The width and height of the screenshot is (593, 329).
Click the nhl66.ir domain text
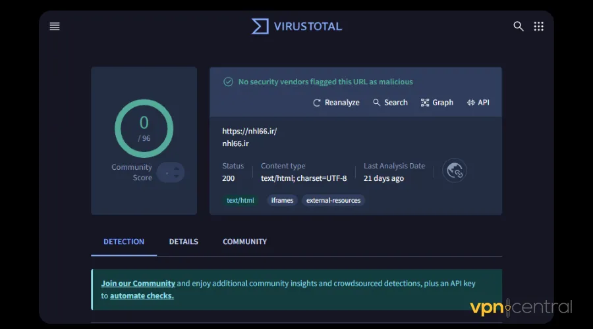pos(235,143)
